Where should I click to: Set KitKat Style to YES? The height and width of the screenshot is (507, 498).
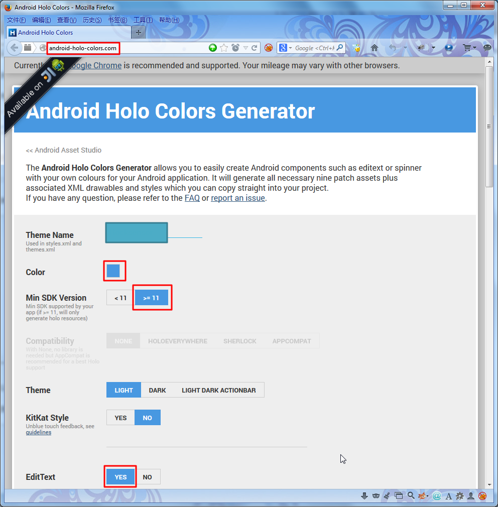pos(120,418)
